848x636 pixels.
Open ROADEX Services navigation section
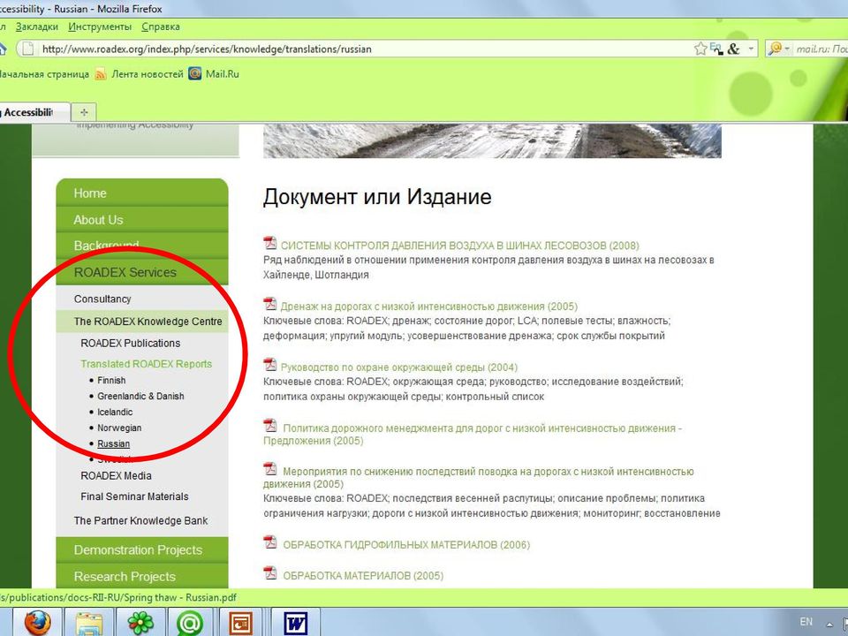pos(141,272)
